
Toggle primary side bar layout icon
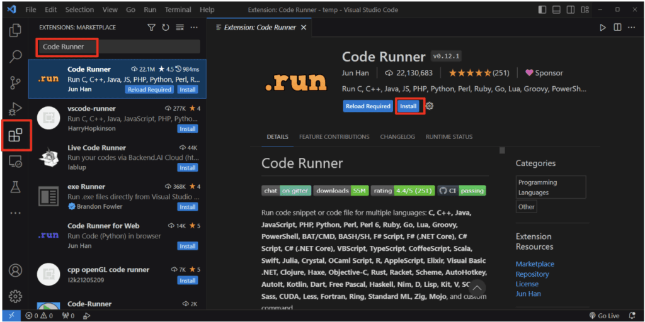coord(542,9)
